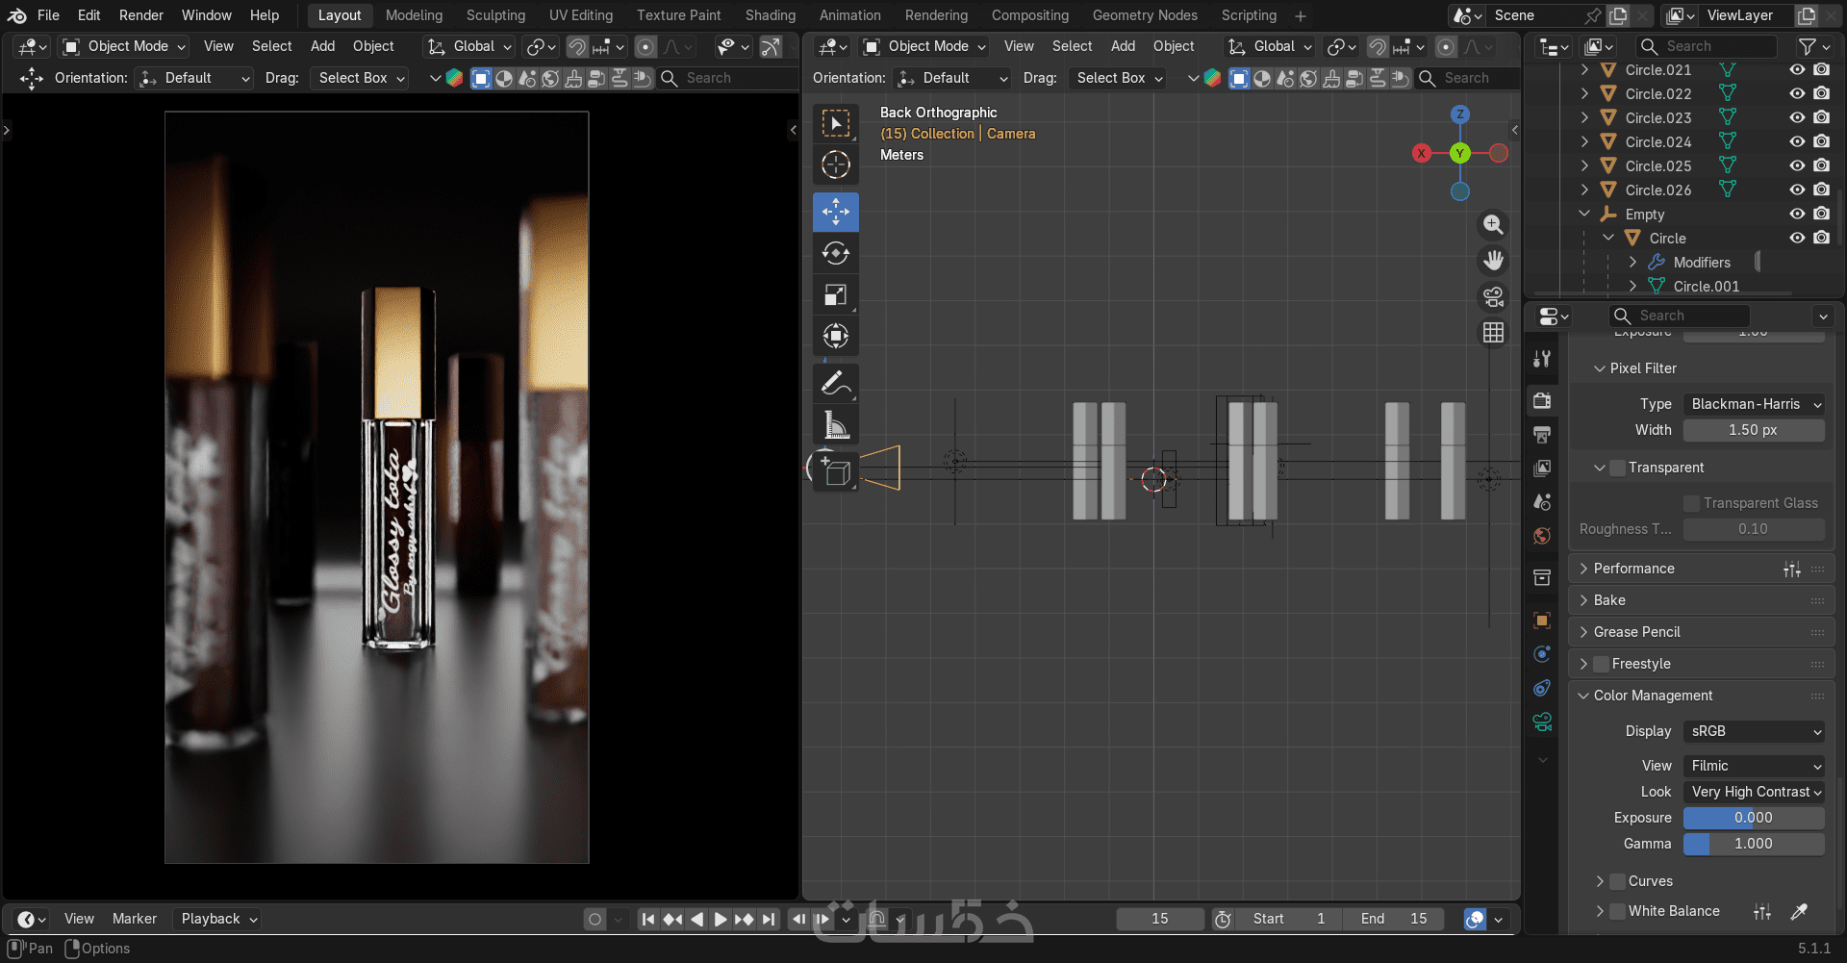Switch to the Modeling workspace tab
This screenshot has height=963, width=1847.
(x=415, y=15)
